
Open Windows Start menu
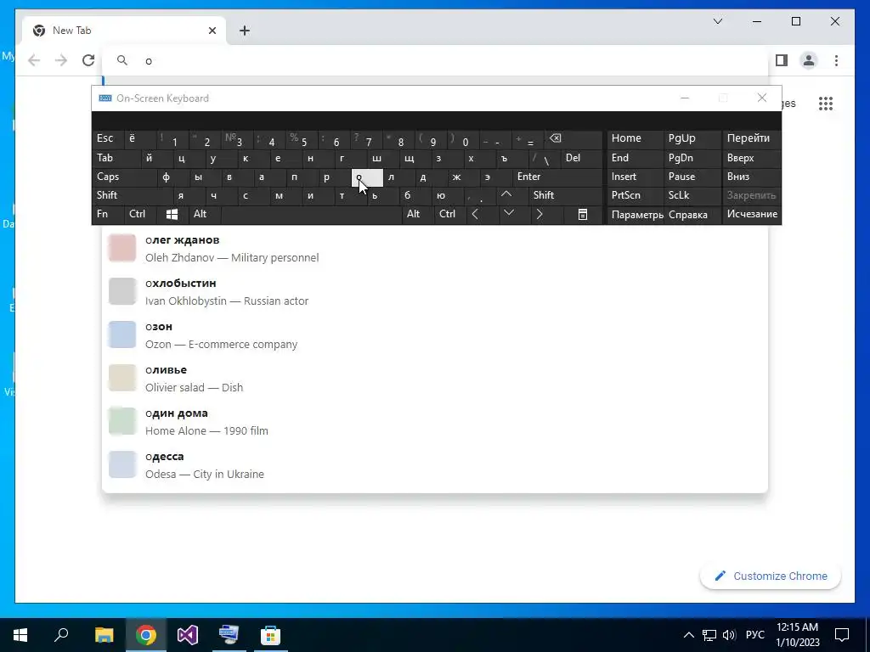coord(20,635)
